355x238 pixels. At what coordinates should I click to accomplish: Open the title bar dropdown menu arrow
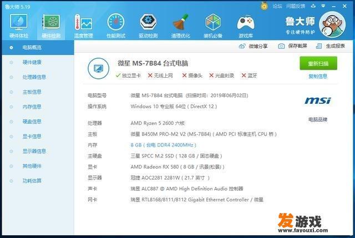(323, 6)
